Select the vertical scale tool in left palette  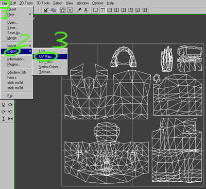click(4, 119)
